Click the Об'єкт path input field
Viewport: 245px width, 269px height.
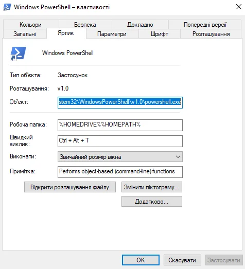[x=120, y=102]
